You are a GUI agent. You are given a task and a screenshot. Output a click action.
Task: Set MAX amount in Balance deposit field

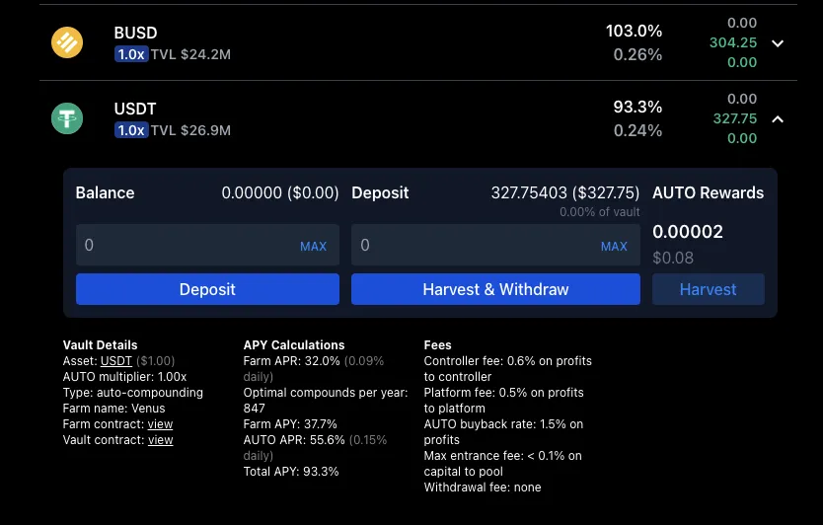tap(314, 247)
